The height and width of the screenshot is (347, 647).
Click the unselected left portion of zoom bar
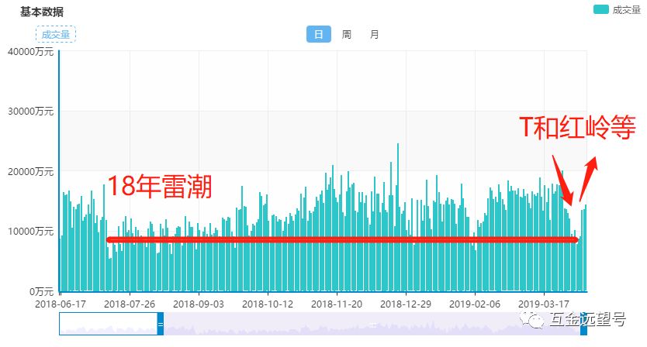click(x=108, y=324)
